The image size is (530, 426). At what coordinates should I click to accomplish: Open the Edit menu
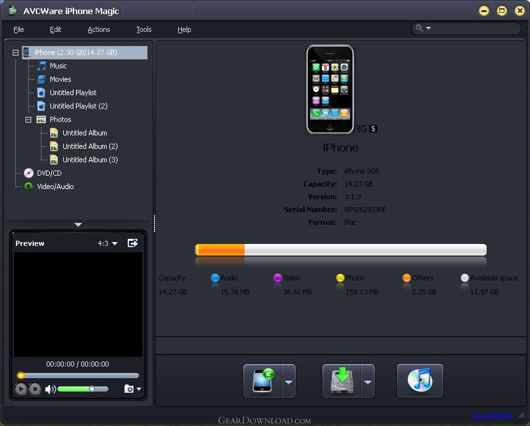click(56, 30)
